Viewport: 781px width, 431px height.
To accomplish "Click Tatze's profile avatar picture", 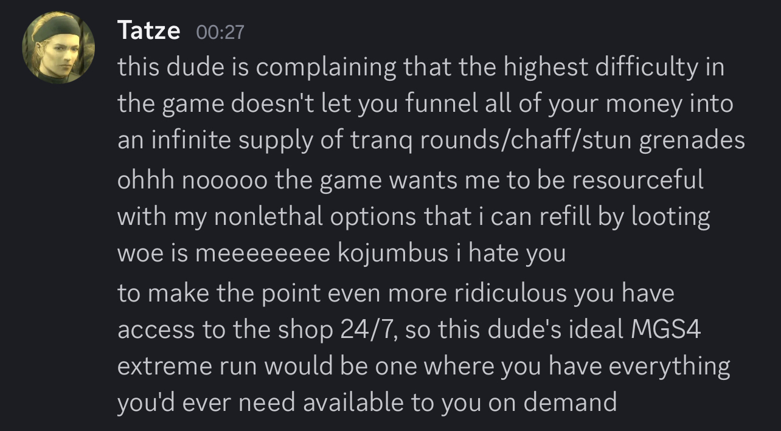I will pyautogui.click(x=58, y=47).
